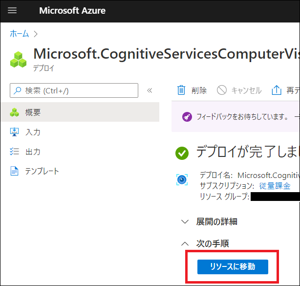Click キャンセル toolbar label
The width and height of the screenshot is (300, 286).
pyautogui.click(x=246, y=90)
